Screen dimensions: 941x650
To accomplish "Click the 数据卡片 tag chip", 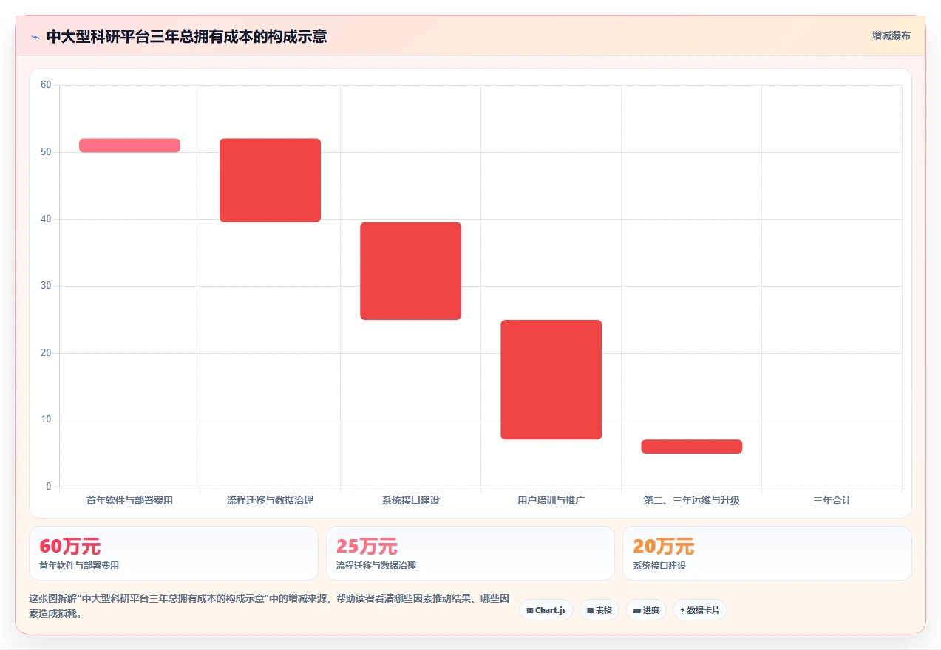I will tap(700, 610).
